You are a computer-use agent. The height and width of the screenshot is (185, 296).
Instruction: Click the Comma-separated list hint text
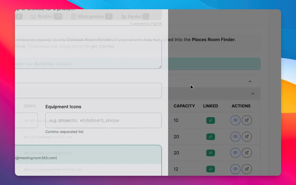64,132
